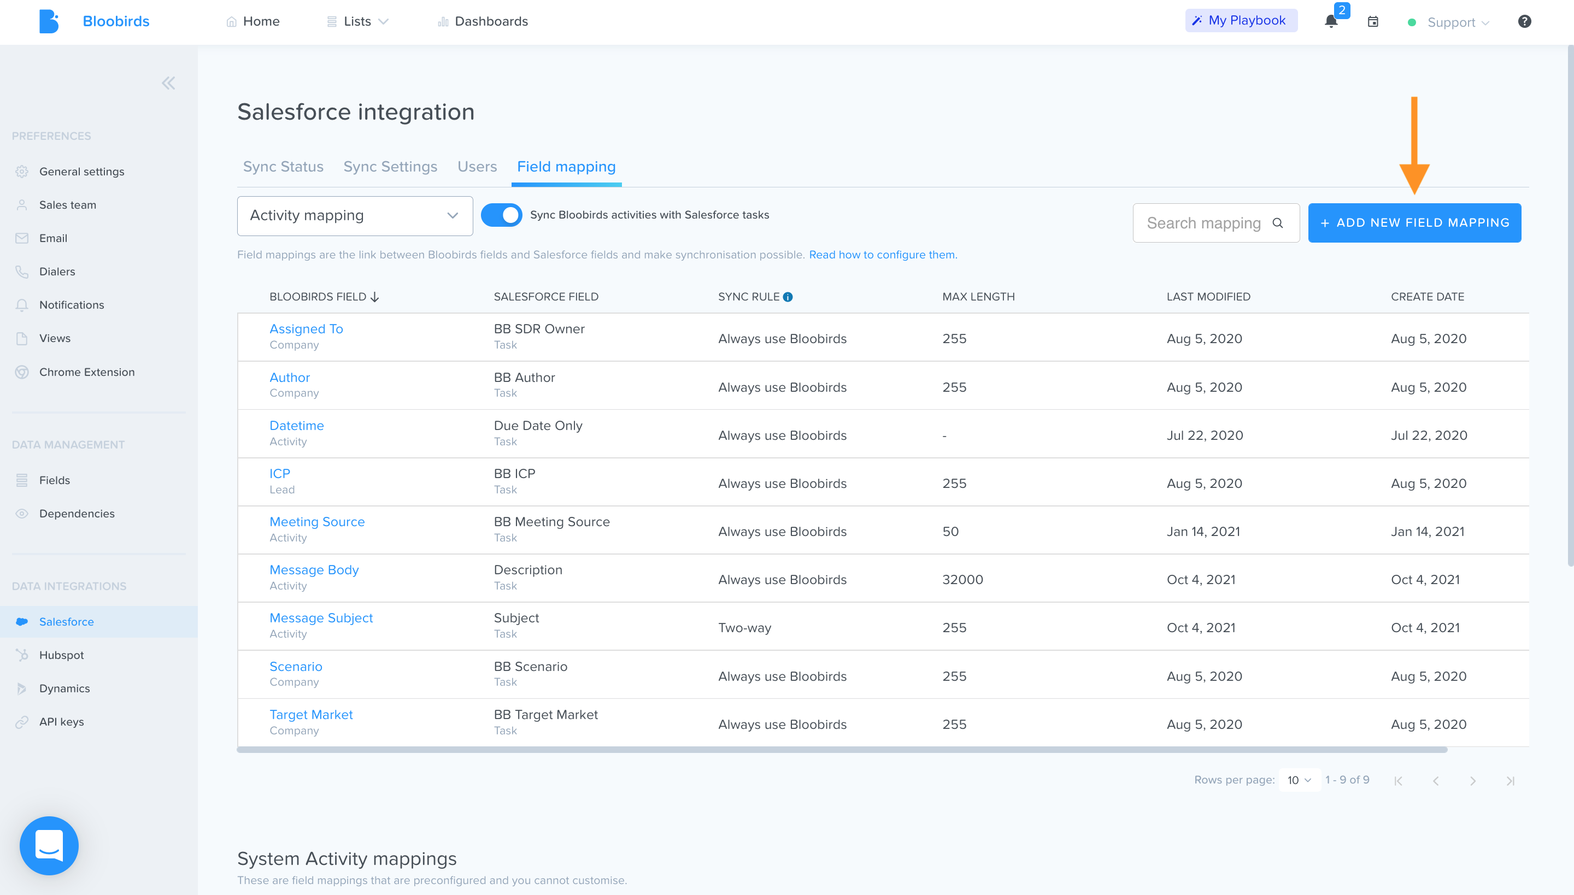Click the Sales team person icon
Image resolution: width=1574 pixels, height=895 pixels.
click(x=22, y=205)
